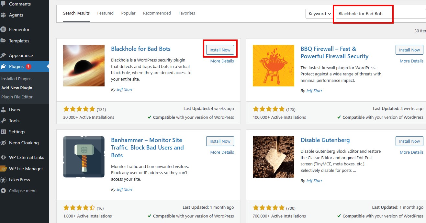Click the Templates folder icon

pos(3,41)
